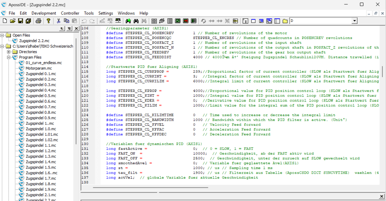Image resolution: width=386 pixels, height=201 pixels.
Task: Click the Save All stacked disks icon
Action: pyautogui.click(x=28, y=21)
